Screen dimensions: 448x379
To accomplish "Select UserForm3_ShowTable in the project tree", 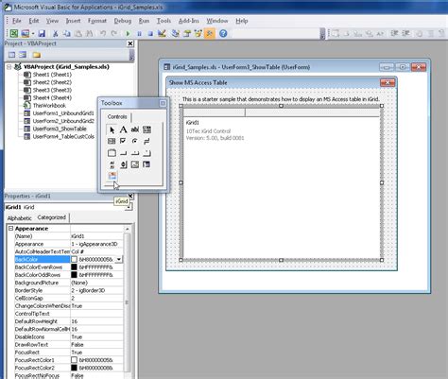I will tap(60, 129).
